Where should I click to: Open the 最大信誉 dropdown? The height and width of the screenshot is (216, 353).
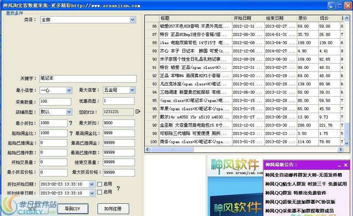[132, 90]
